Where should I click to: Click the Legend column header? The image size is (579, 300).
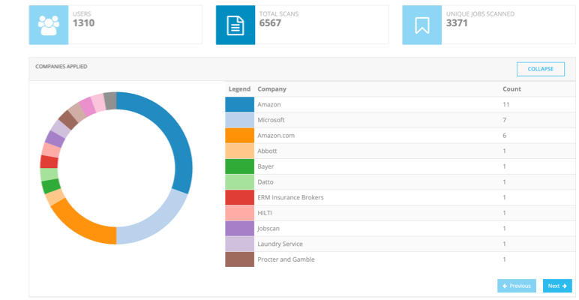pyautogui.click(x=240, y=89)
